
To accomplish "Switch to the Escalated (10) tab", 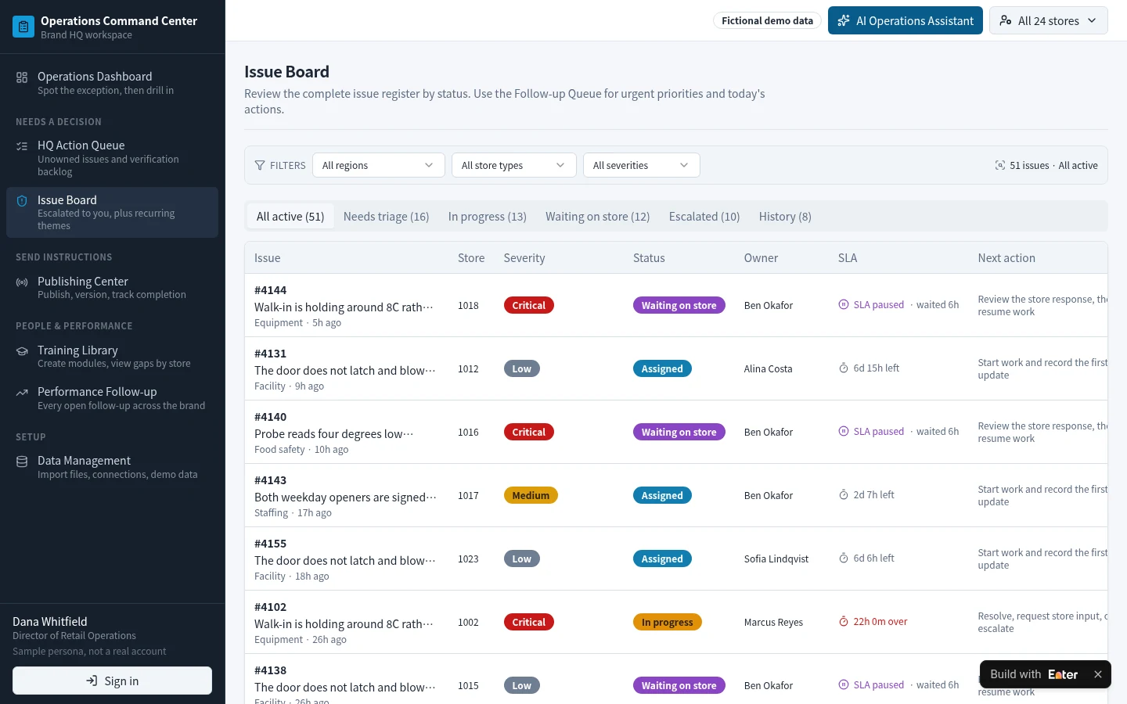I will pyautogui.click(x=704, y=217).
